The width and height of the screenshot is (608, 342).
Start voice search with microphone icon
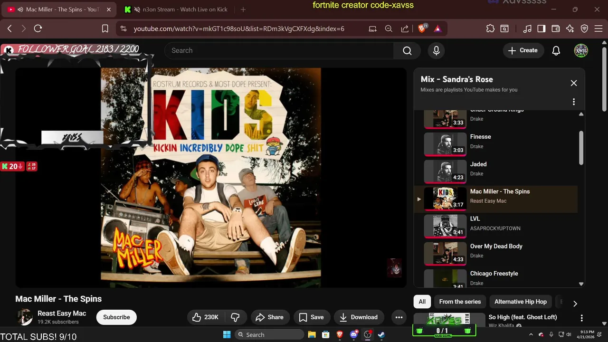click(x=437, y=50)
